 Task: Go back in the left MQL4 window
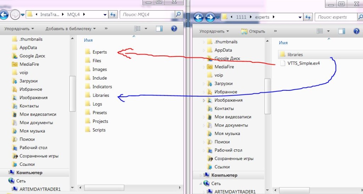click(4, 15)
